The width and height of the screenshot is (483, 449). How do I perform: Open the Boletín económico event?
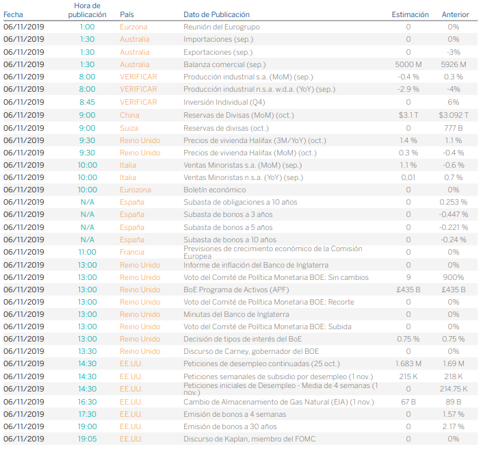[214, 190]
